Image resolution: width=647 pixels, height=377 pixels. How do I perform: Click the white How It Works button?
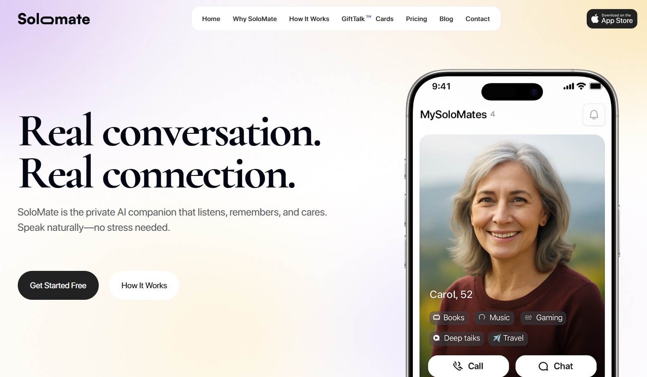point(144,285)
